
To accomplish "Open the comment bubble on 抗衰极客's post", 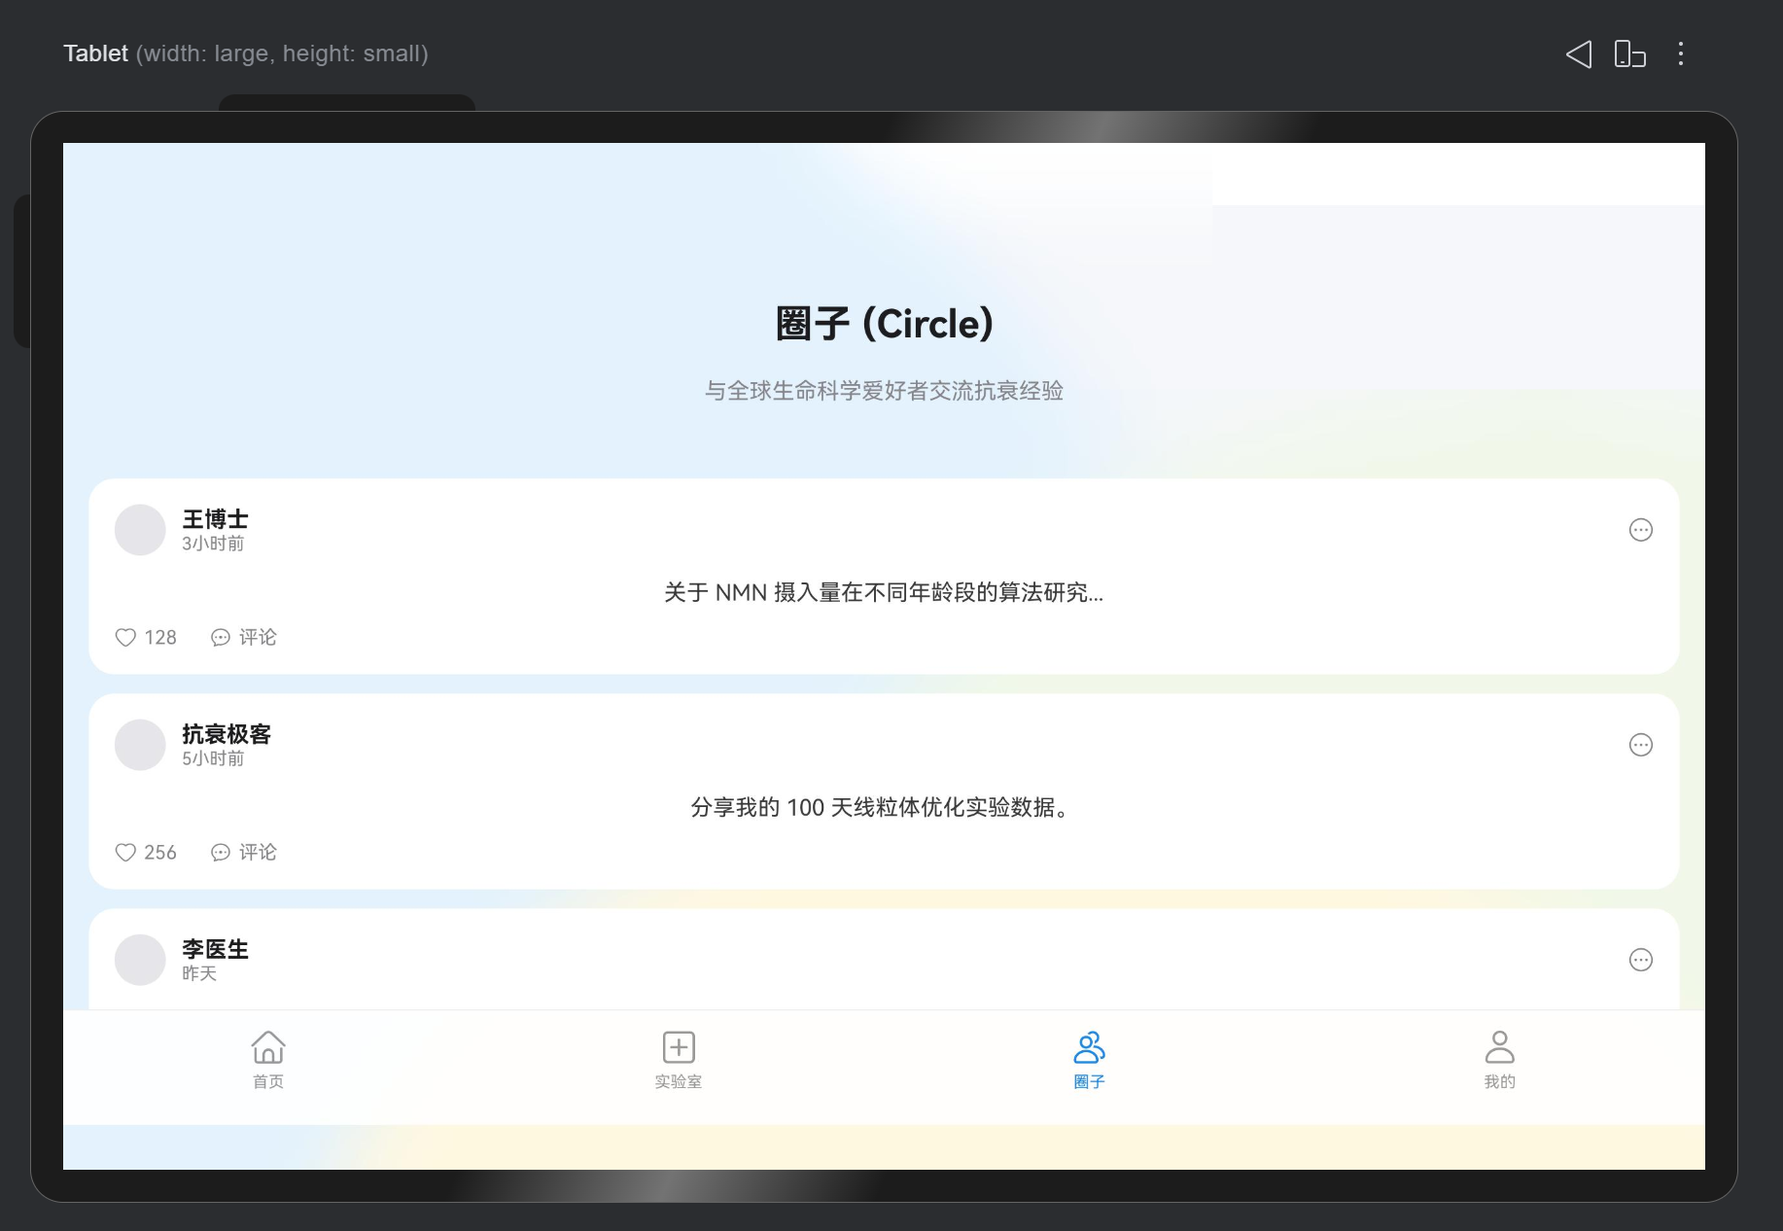I will [221, 852].
